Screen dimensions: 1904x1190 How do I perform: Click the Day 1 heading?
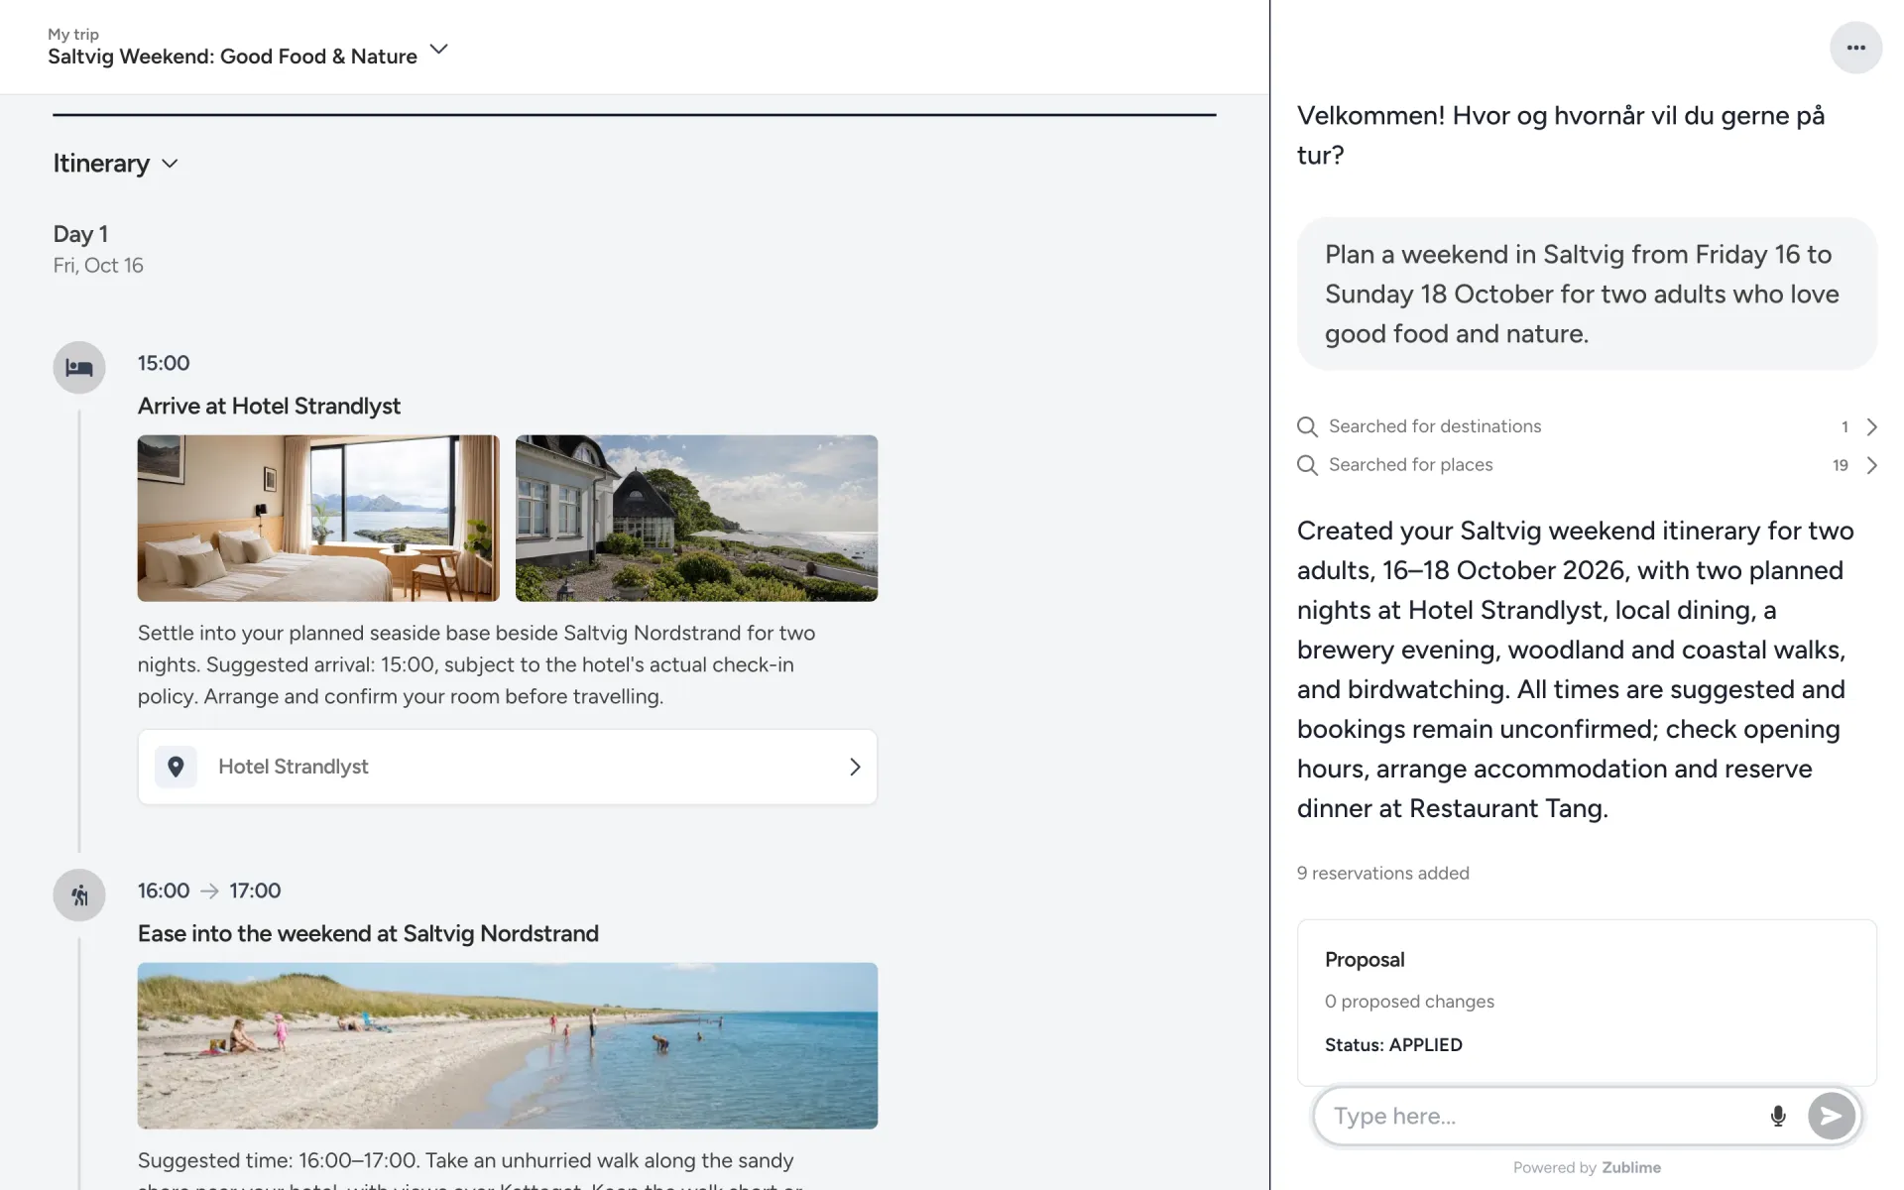pos(80,234)
